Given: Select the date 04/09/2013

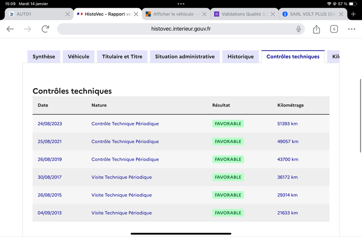Looking at the screenshot, I should tap(50, 213).
